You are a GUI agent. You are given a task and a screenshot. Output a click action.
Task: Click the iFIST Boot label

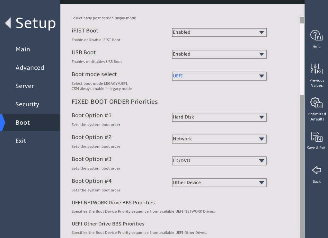point(85,31)
